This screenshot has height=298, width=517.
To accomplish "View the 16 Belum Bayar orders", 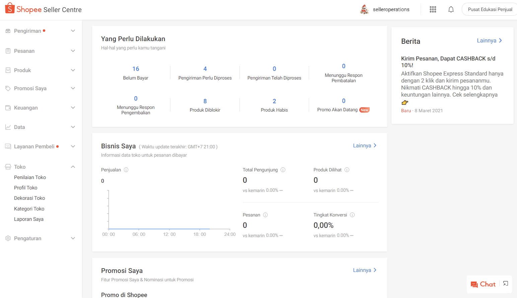I will (136, 73).
